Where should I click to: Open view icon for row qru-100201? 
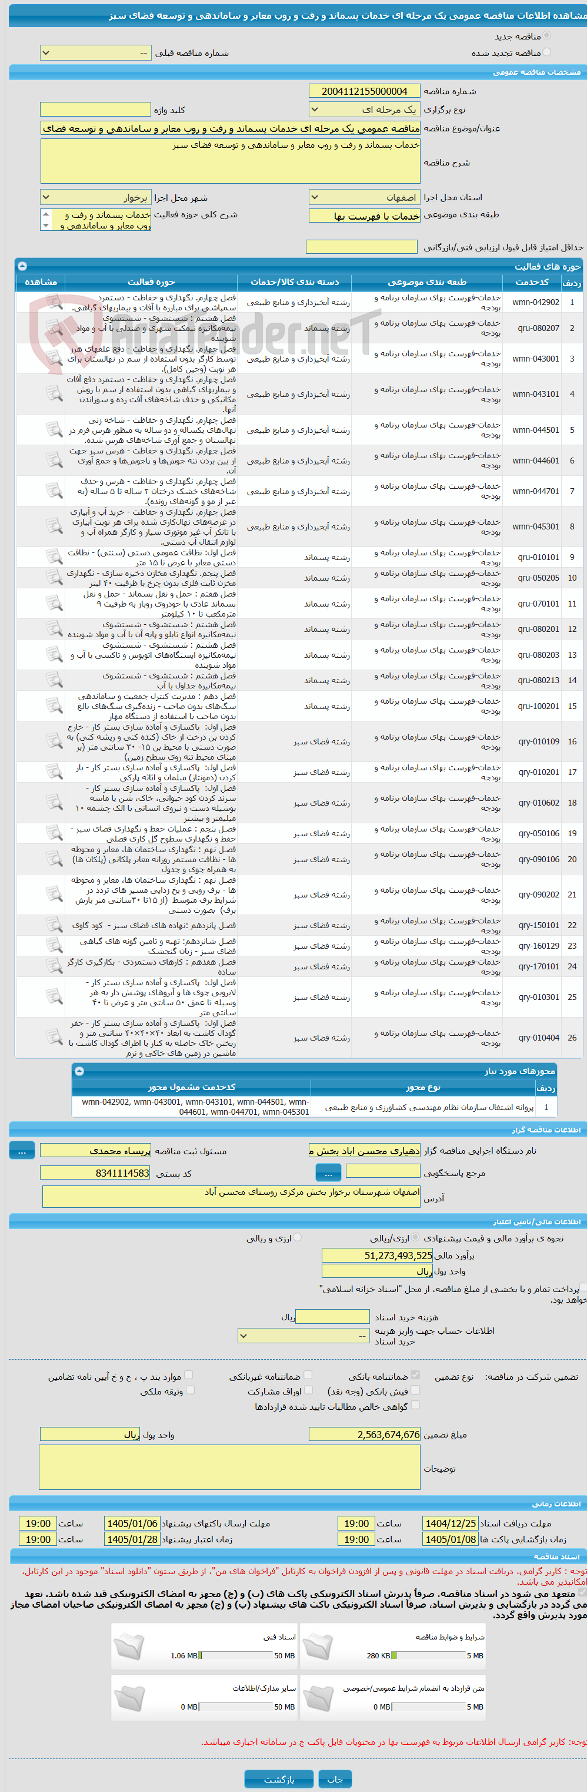(54, 706)
